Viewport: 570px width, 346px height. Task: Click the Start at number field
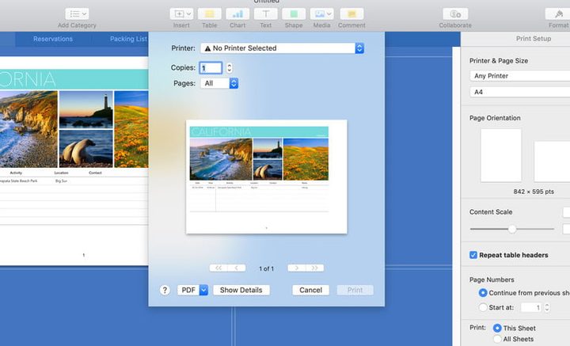pos(531,307)
